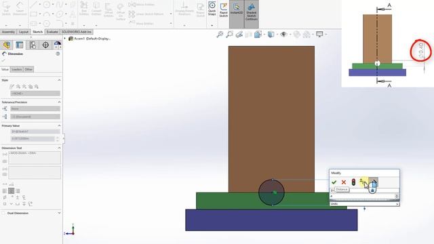The width and height of the screenshot is (434, 244).
Task: Open the ConfigurationManager tab
Action: (33, 45)
